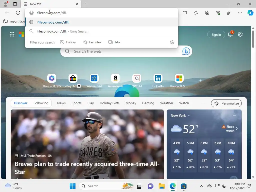256x192 pixels.
Task: Open Braves trade news article
Action: (87, 168)
